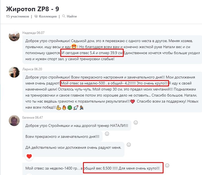Open Евгения's profile avatar
The width and height of the screenshot is (202, 175).
tap(14, 121)
